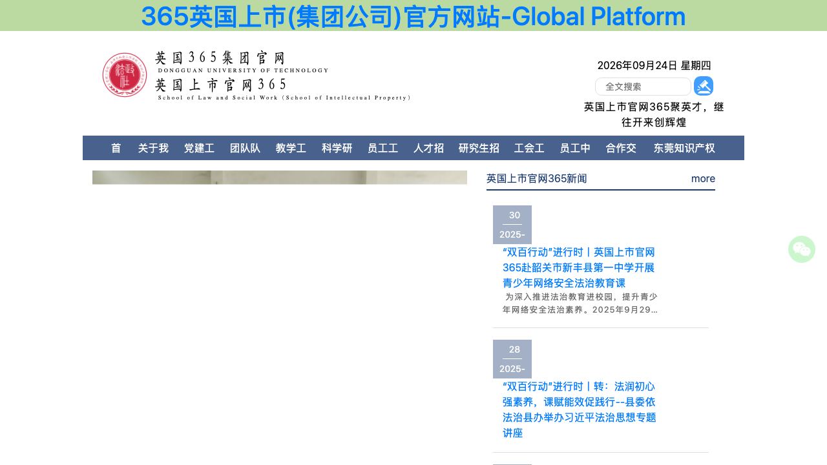This screenshot has height=465, width=827.
Task: Click summary text 为深入推进法治教育进校园
Action: 580,303
